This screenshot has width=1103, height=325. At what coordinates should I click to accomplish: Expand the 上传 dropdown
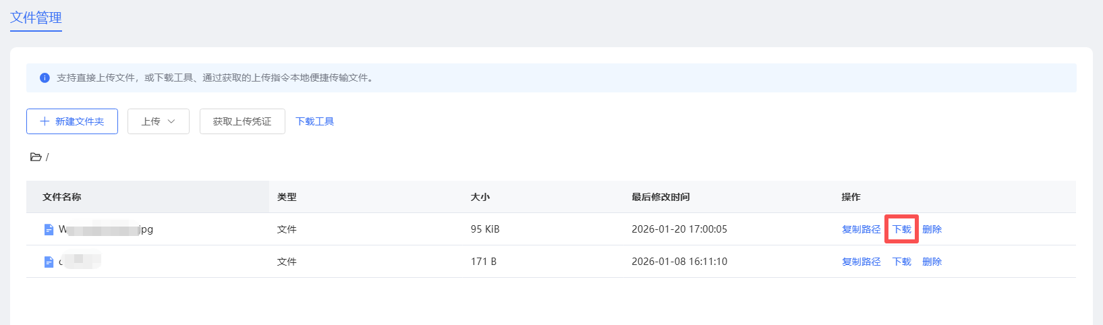click(159, 121)
